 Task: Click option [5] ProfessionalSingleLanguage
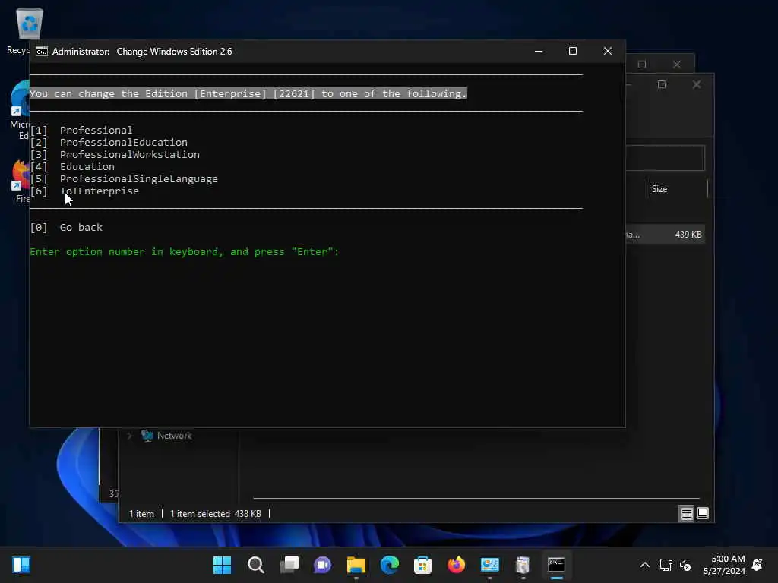[x=124, y=179]
